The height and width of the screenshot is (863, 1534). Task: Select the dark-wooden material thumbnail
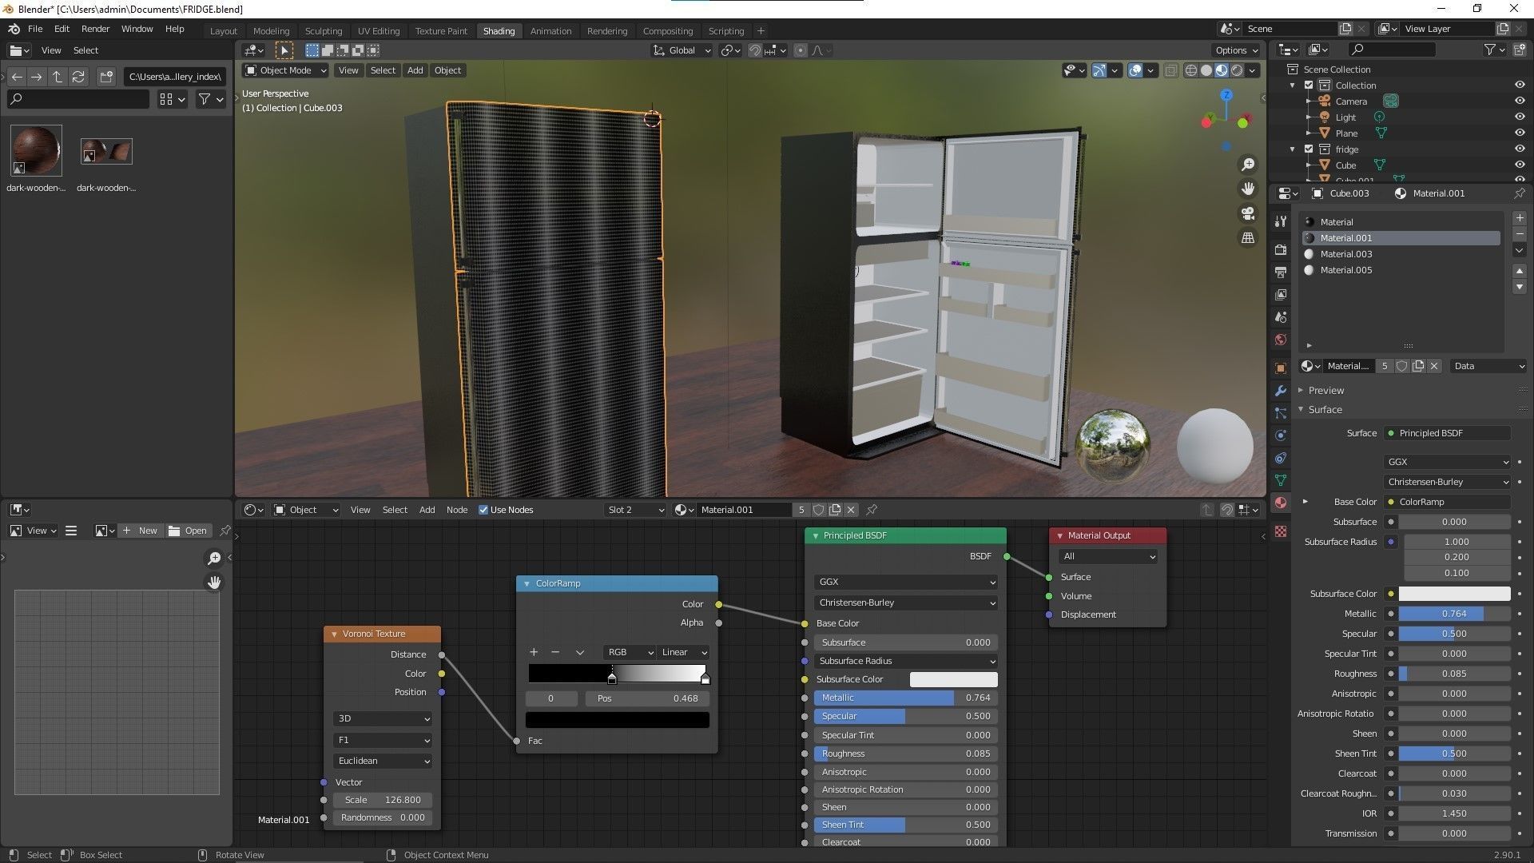click(x=36, y=150)
